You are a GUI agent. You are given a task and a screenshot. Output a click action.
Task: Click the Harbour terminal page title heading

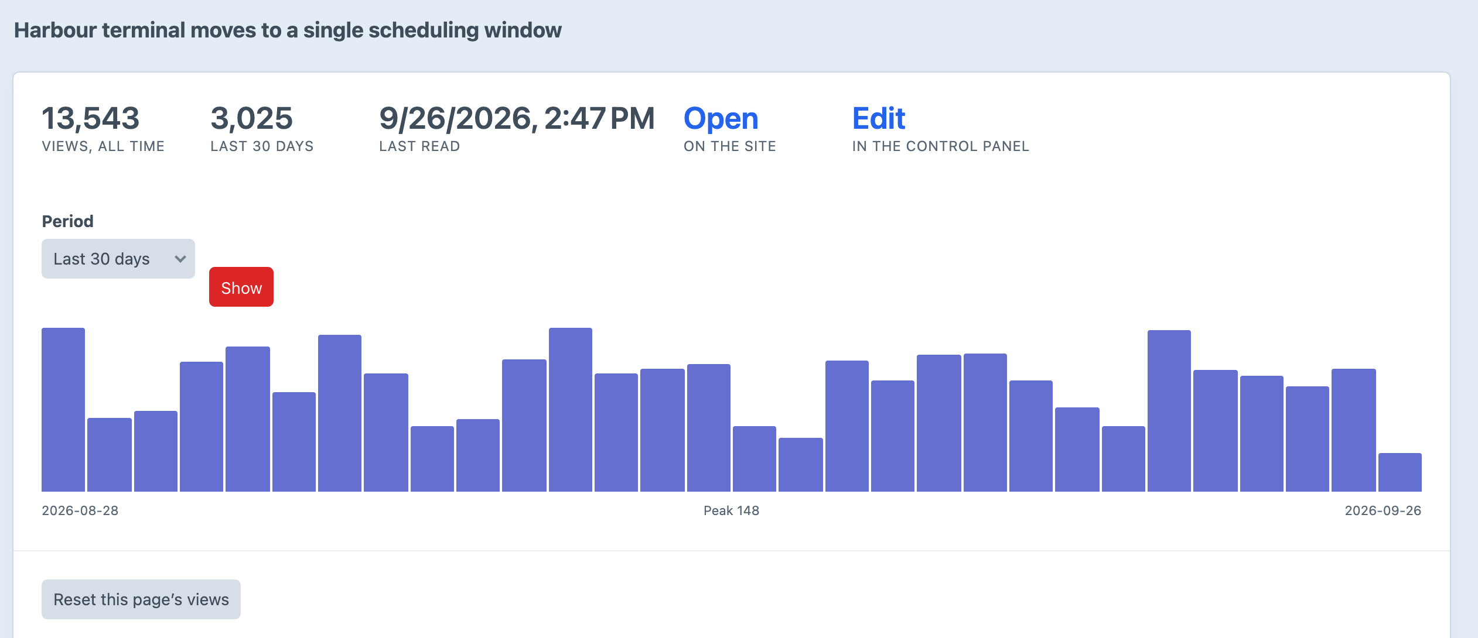[288, 30]
